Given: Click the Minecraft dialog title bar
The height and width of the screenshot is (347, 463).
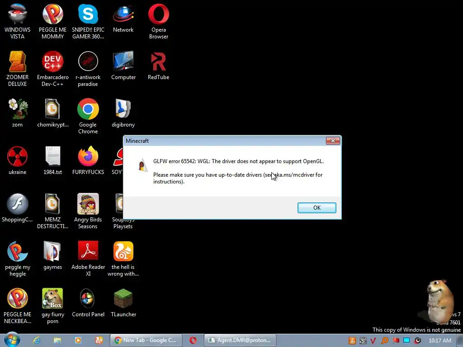Looking at the screenshot, I should [x=224, y=141].
